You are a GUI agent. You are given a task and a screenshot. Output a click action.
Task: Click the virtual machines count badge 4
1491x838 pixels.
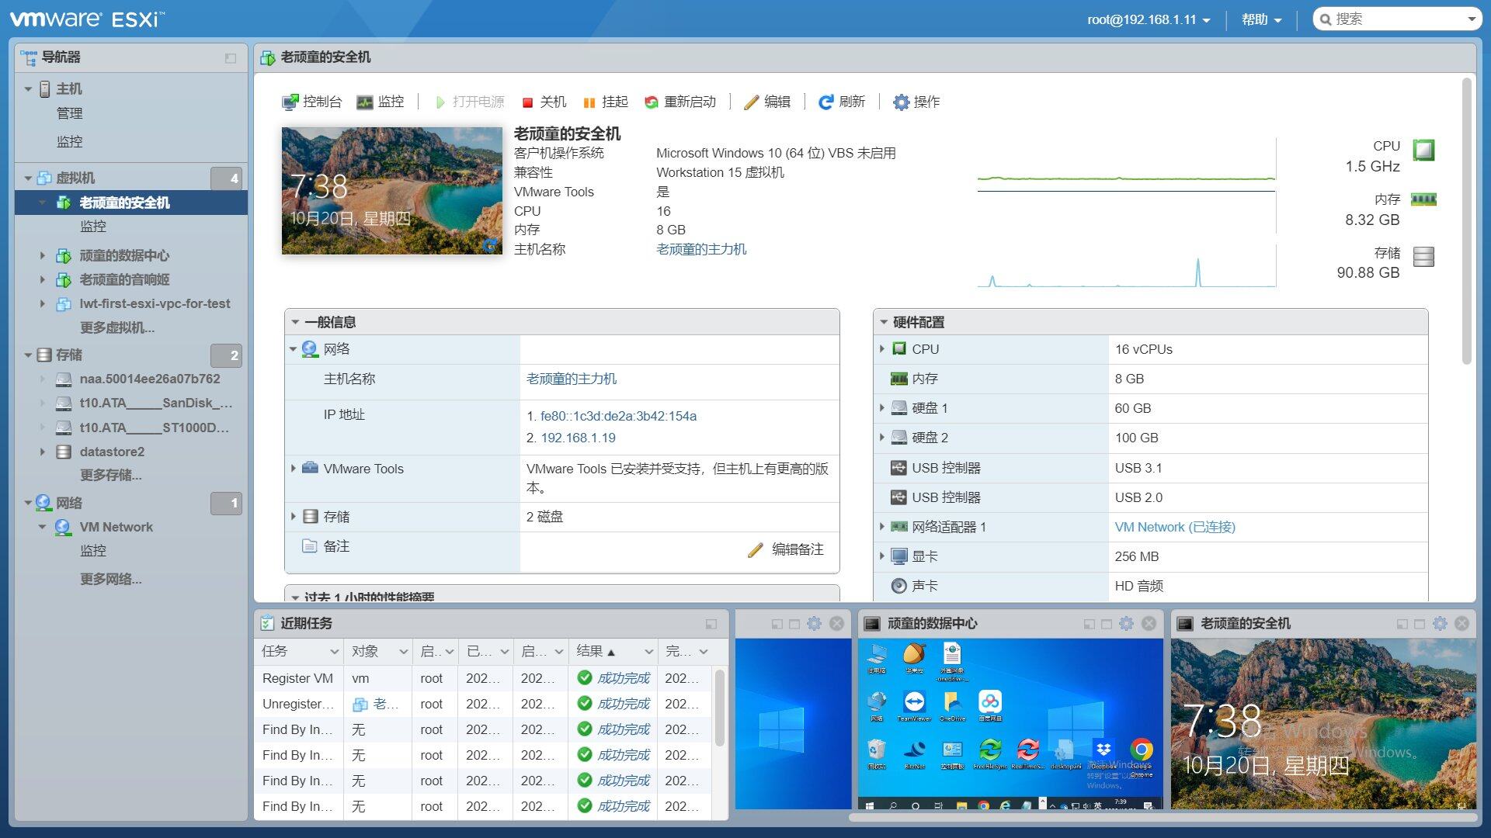click(x=226, y=178)
